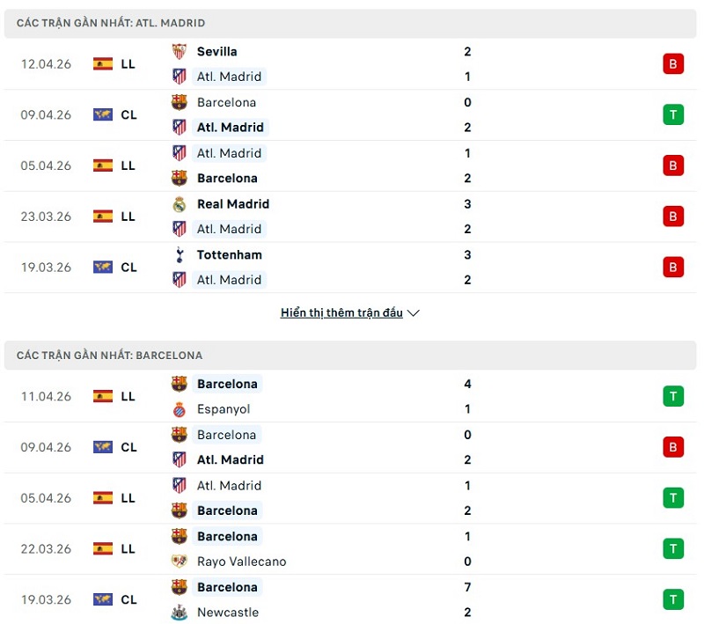Click the green T badge on Barcelona 0-2 Atl. Madrid
Image resolution: width=704 pixels, height=624 pixels.
[x=673, y=114]
